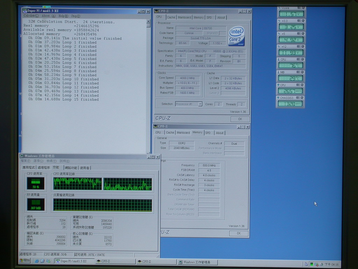Activate Windows 工作管理員 taskbar button
358x269 pixels.
197,262
